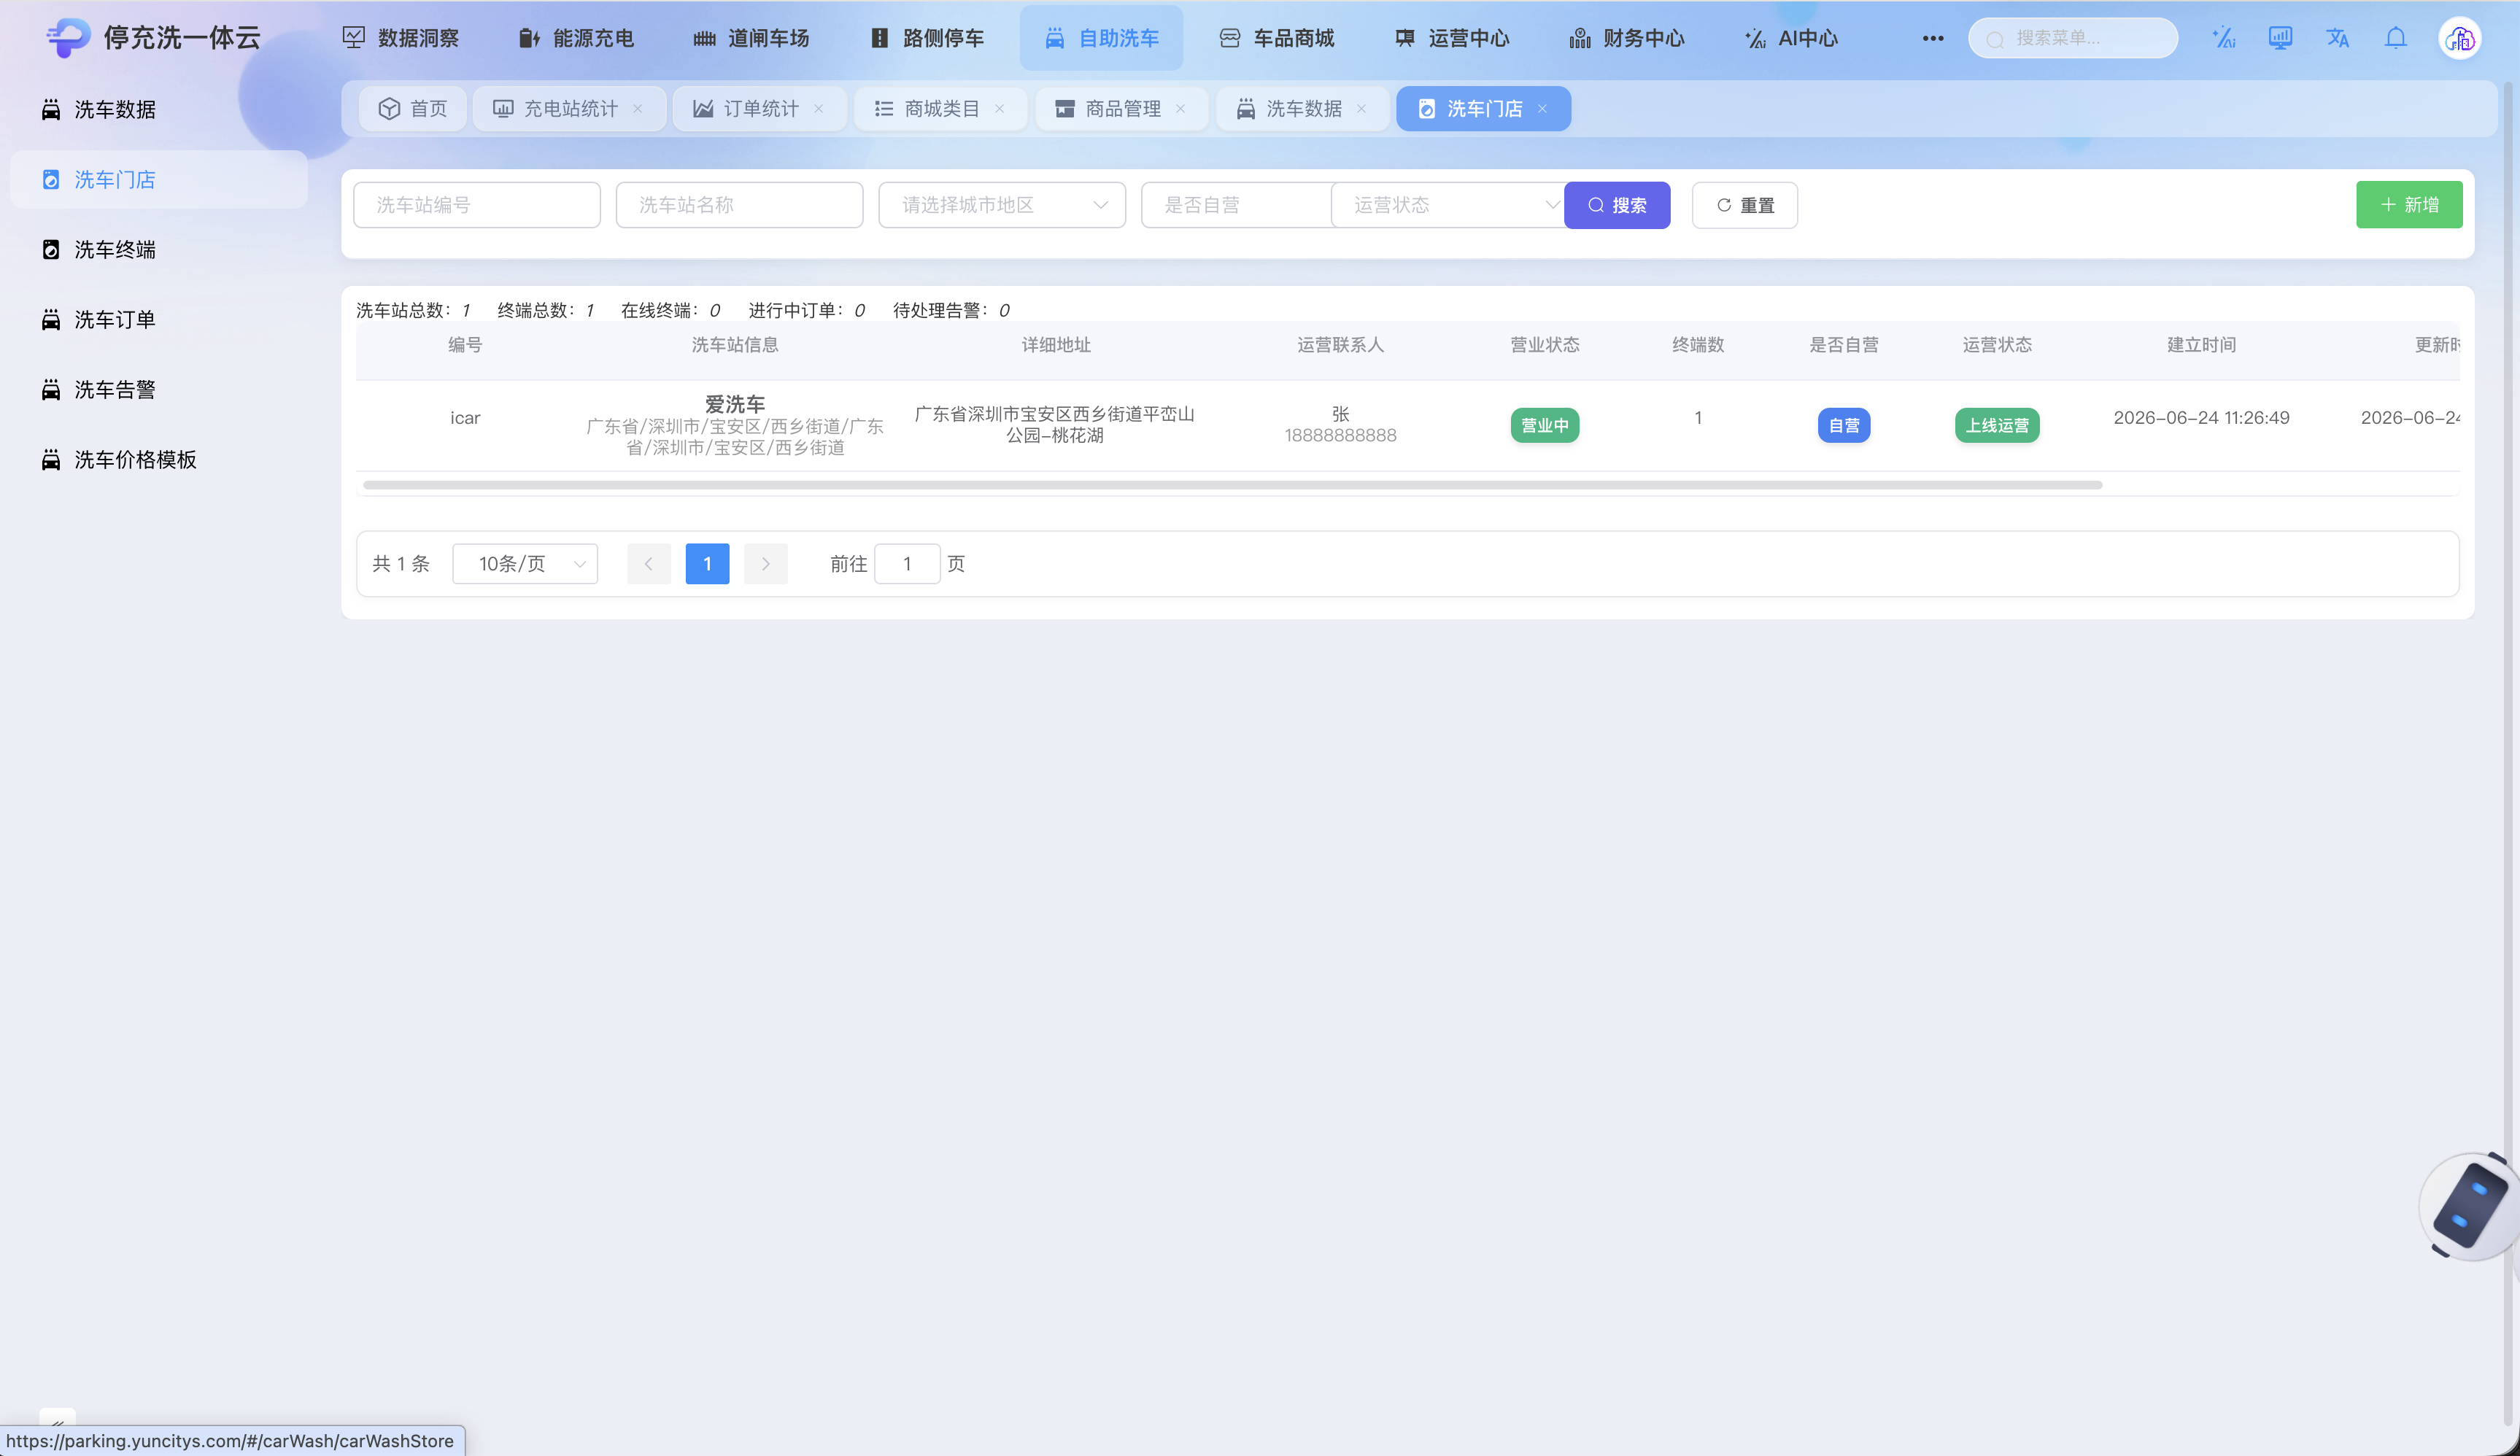
Task: Open 洗车数据 in the sidebar
Action: (159, 109)
